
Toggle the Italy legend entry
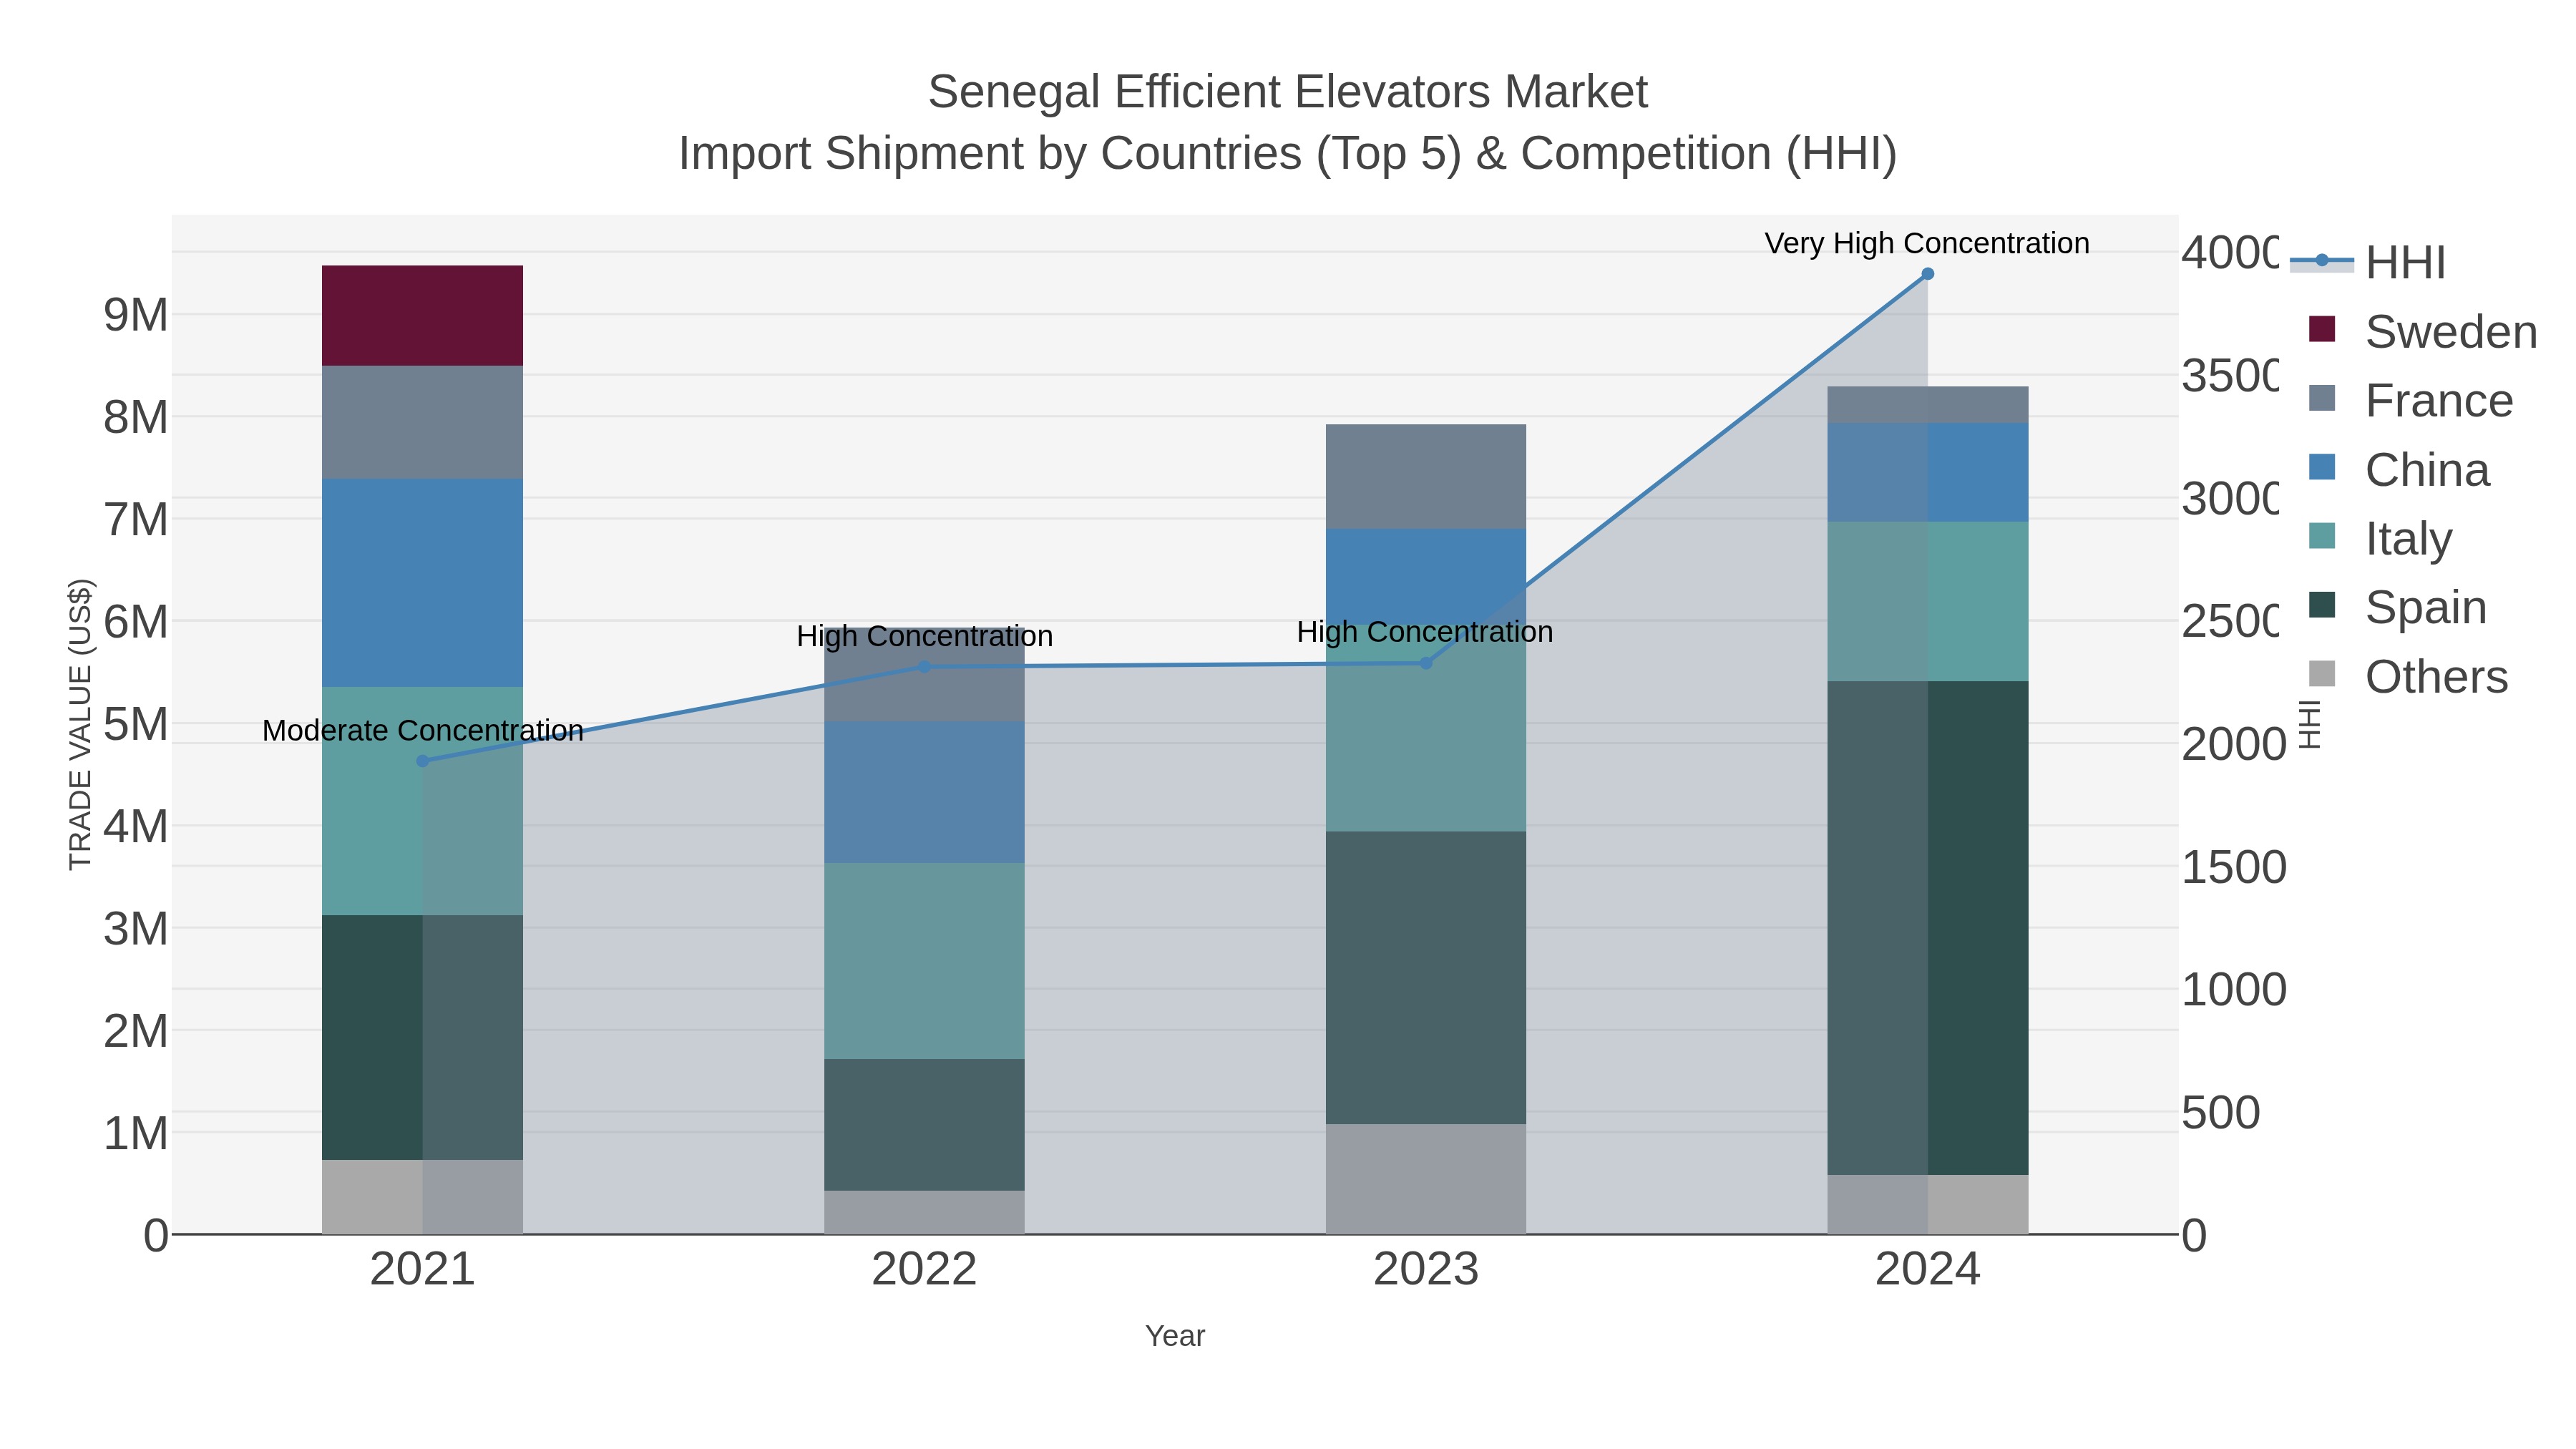[2380, 538]
